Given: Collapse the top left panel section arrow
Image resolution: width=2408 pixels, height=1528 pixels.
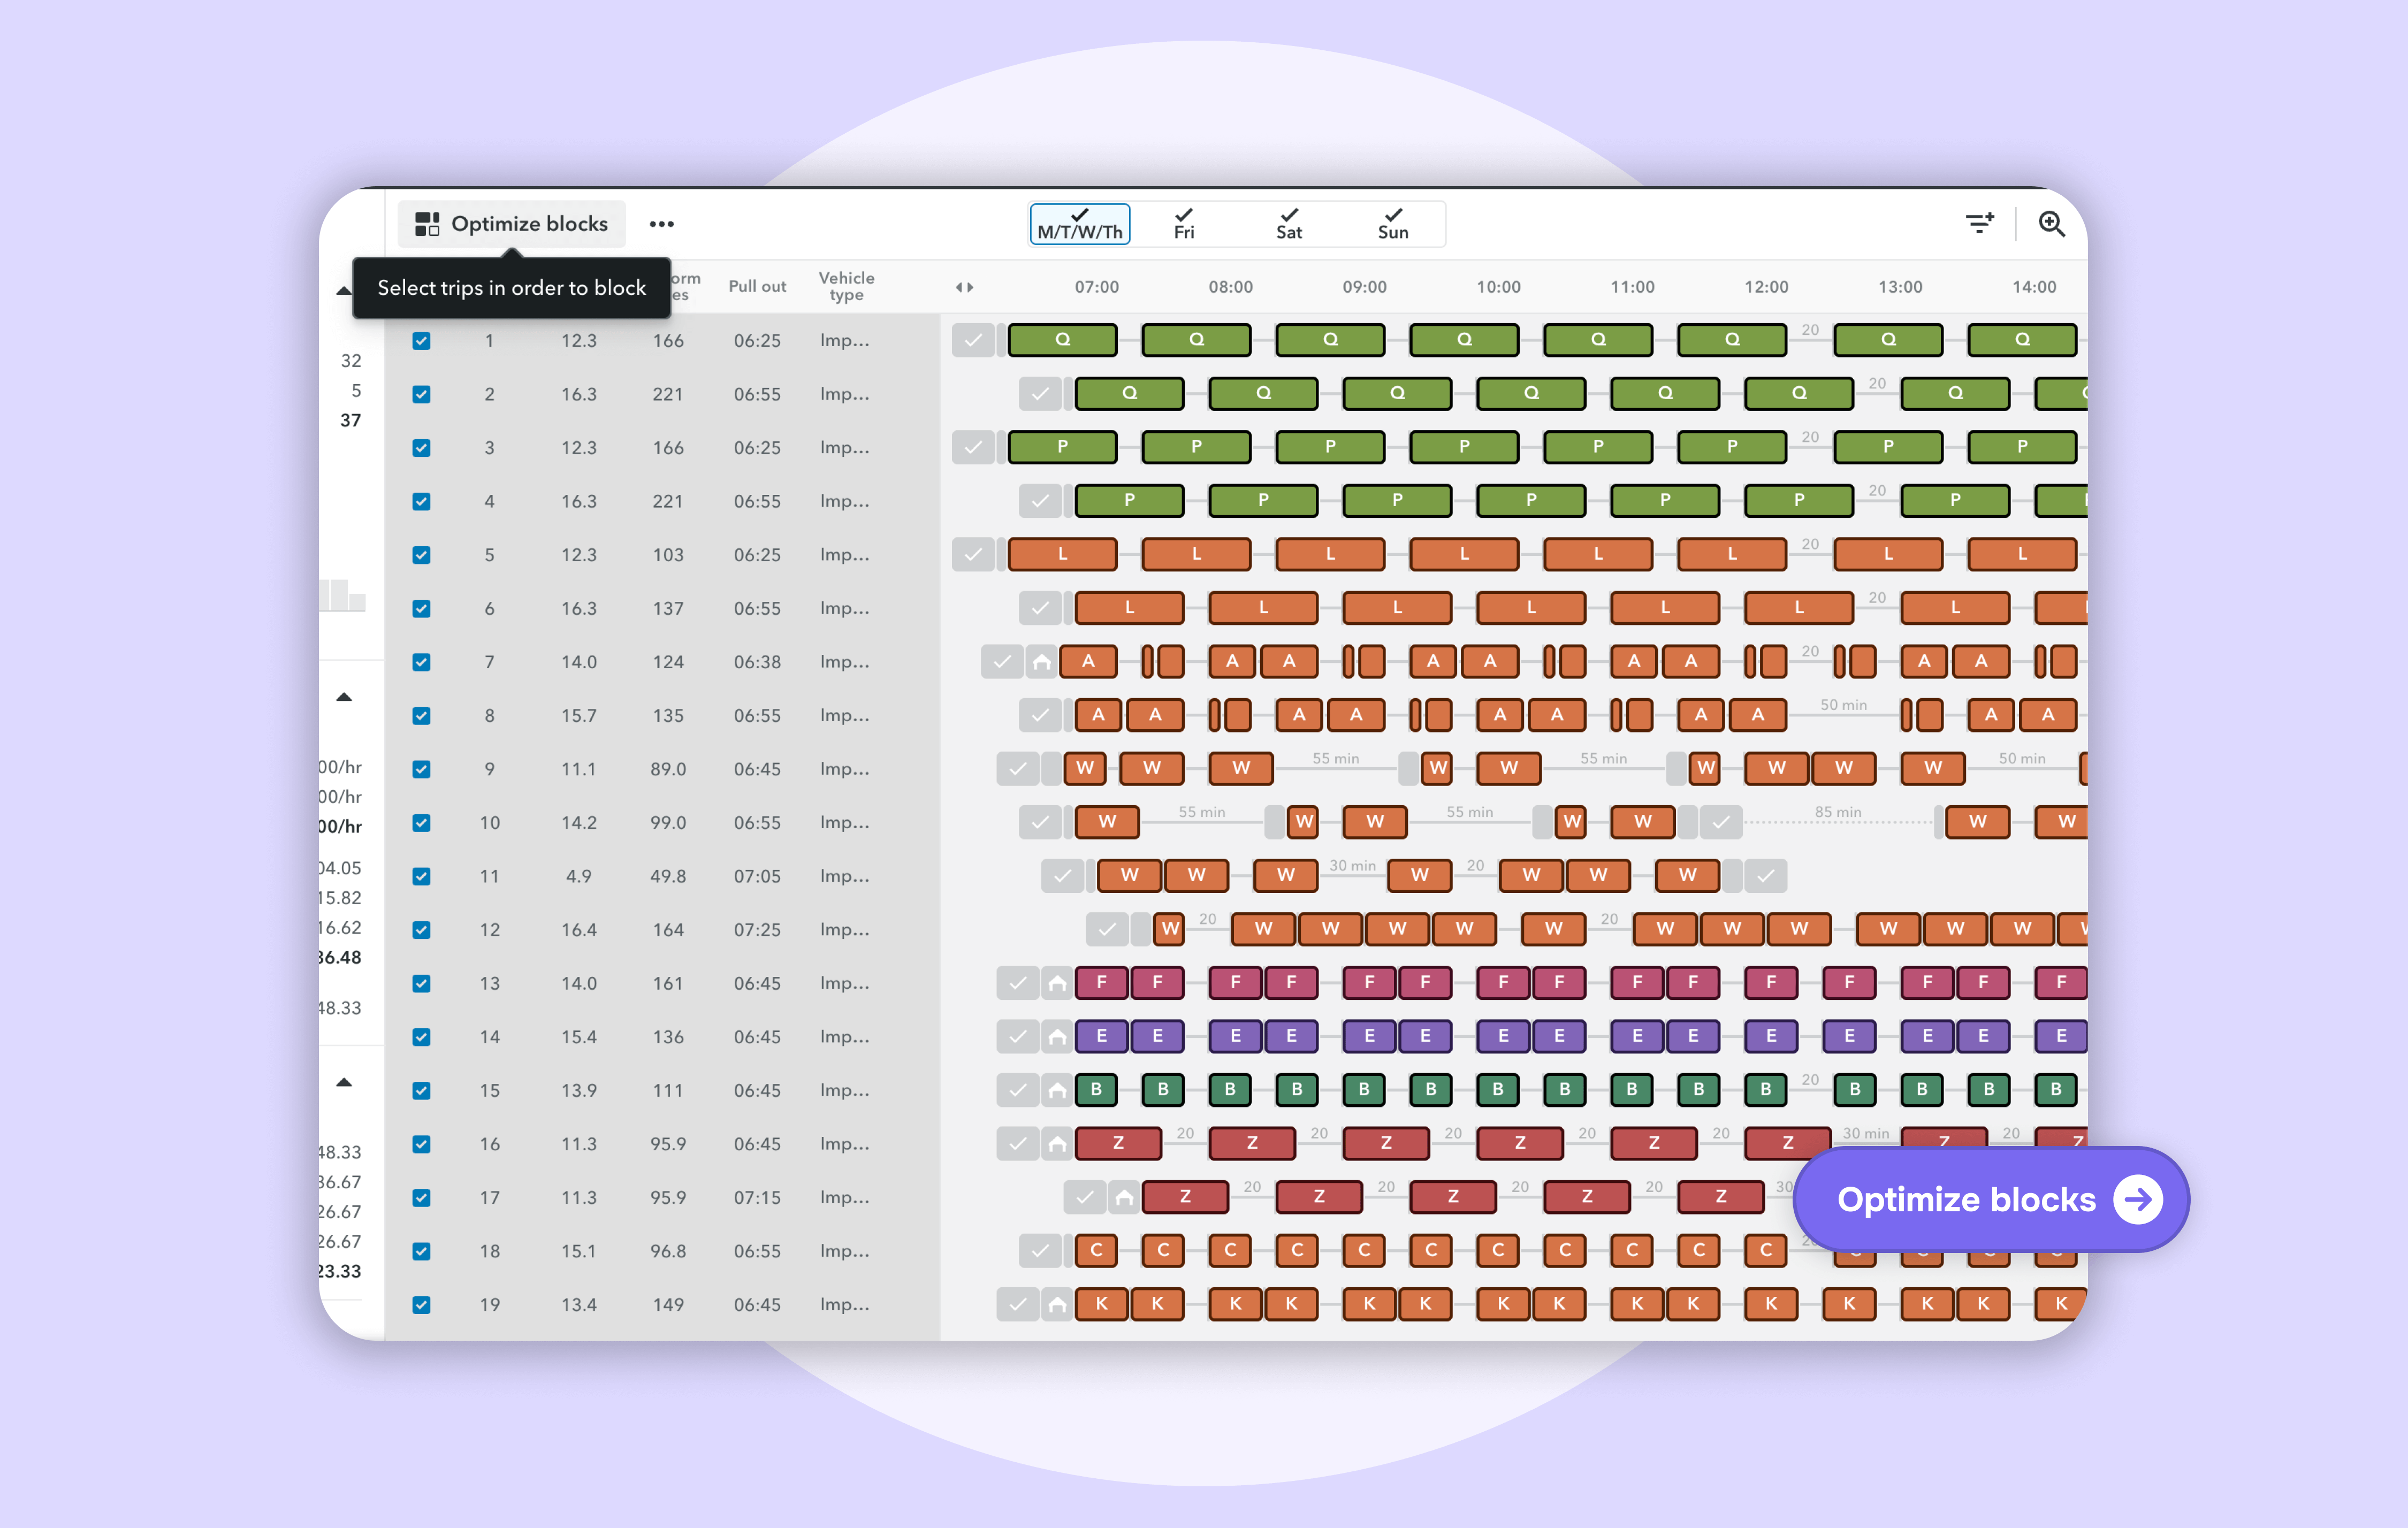Looking at the screenshot, I should pyautogui.click(x=344, y=291).
